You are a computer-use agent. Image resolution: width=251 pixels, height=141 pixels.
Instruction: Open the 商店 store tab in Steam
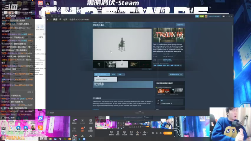[x=56, y=19]
